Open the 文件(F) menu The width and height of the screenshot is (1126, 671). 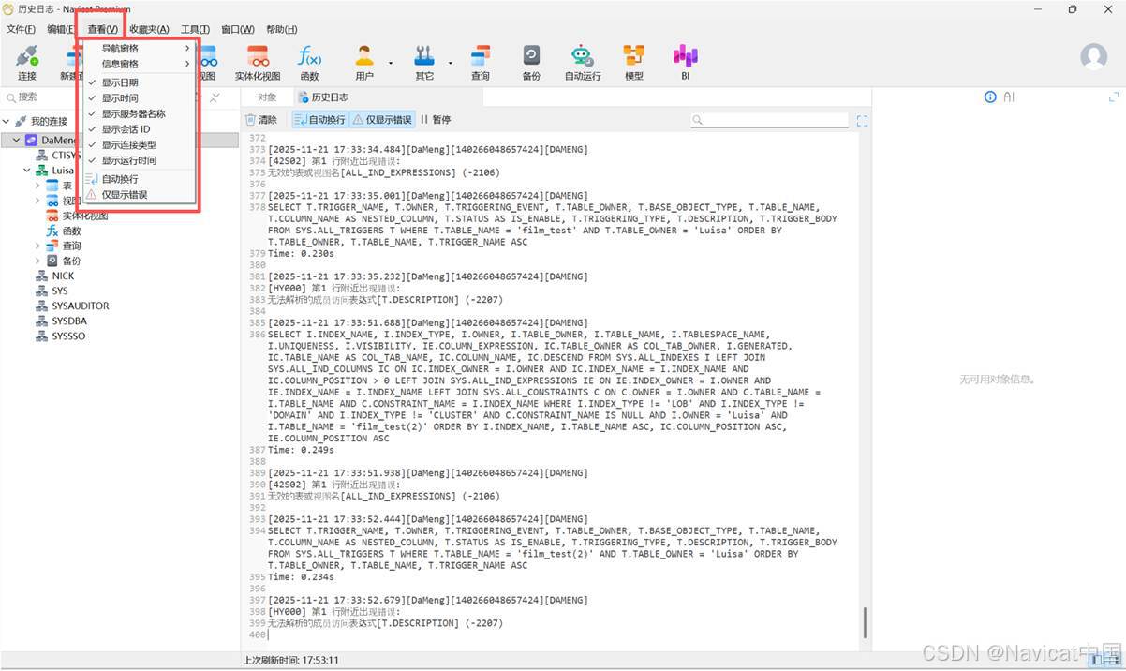(x=21, y=29)
